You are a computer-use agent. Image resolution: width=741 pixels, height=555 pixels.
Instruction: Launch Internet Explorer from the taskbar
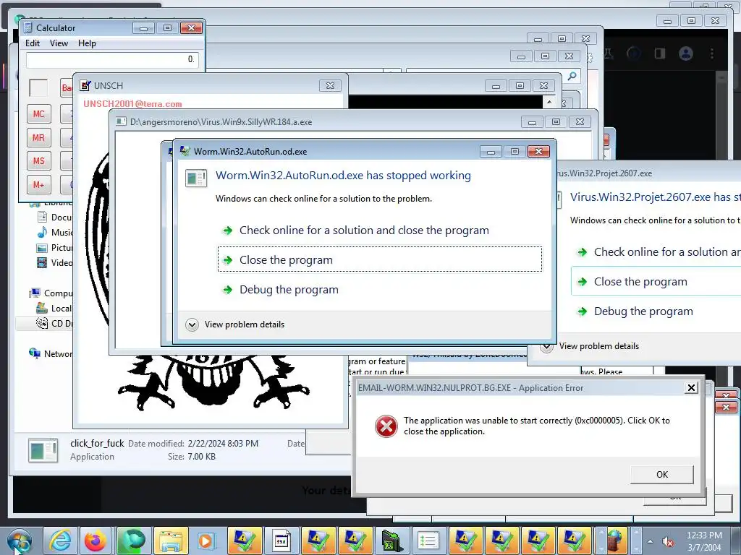point(61,541)
